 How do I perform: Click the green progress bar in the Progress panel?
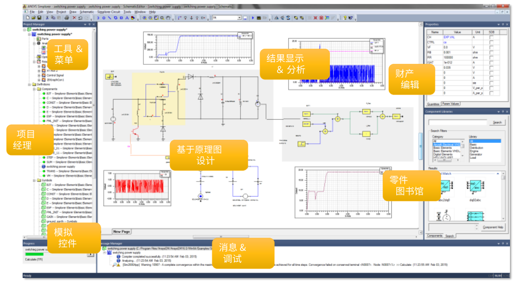point(34,254)
